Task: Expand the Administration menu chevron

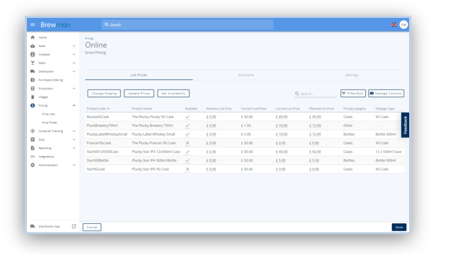Action: click(x=74, y=165)
